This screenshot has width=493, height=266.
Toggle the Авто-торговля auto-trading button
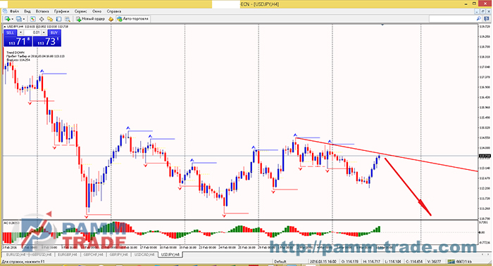[x=132, y=19]
